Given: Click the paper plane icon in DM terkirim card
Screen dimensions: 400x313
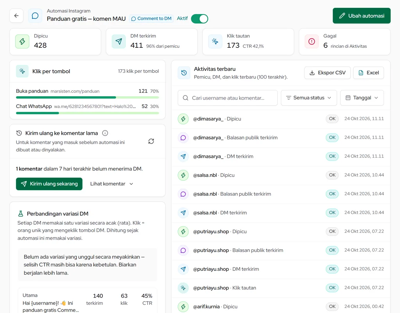Looking at the screenshot, I should tap(119, 41).
